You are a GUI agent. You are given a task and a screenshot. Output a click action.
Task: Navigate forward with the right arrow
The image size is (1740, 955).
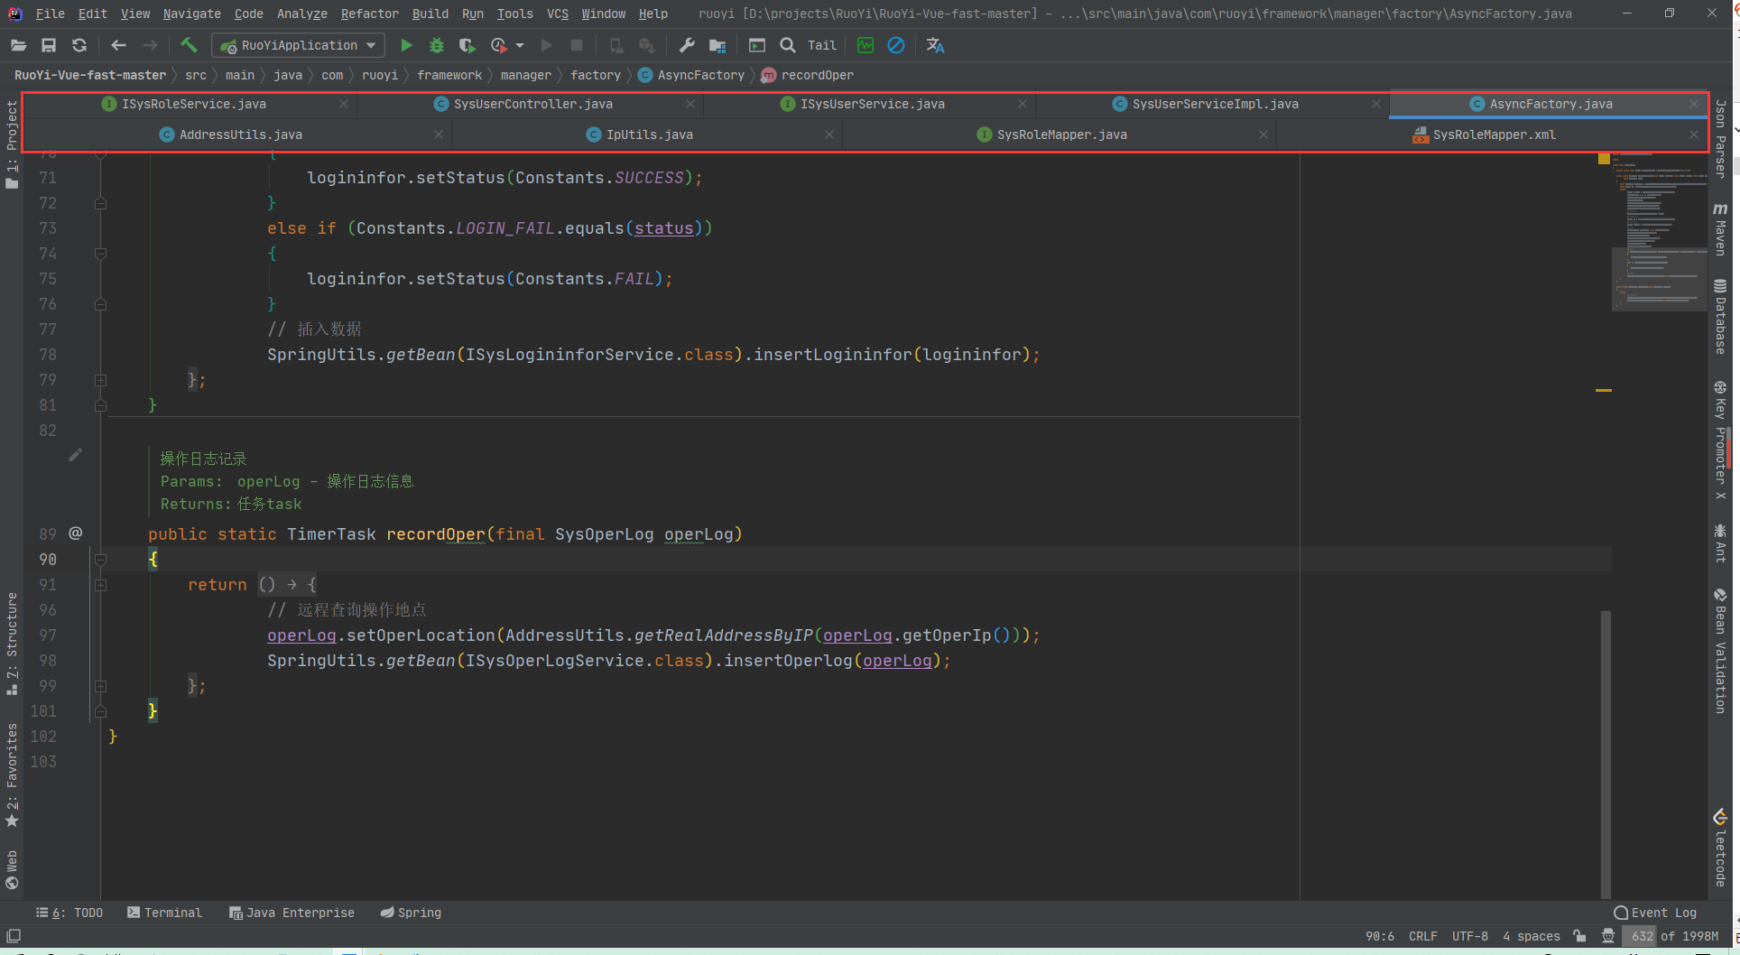click(150, 45)
